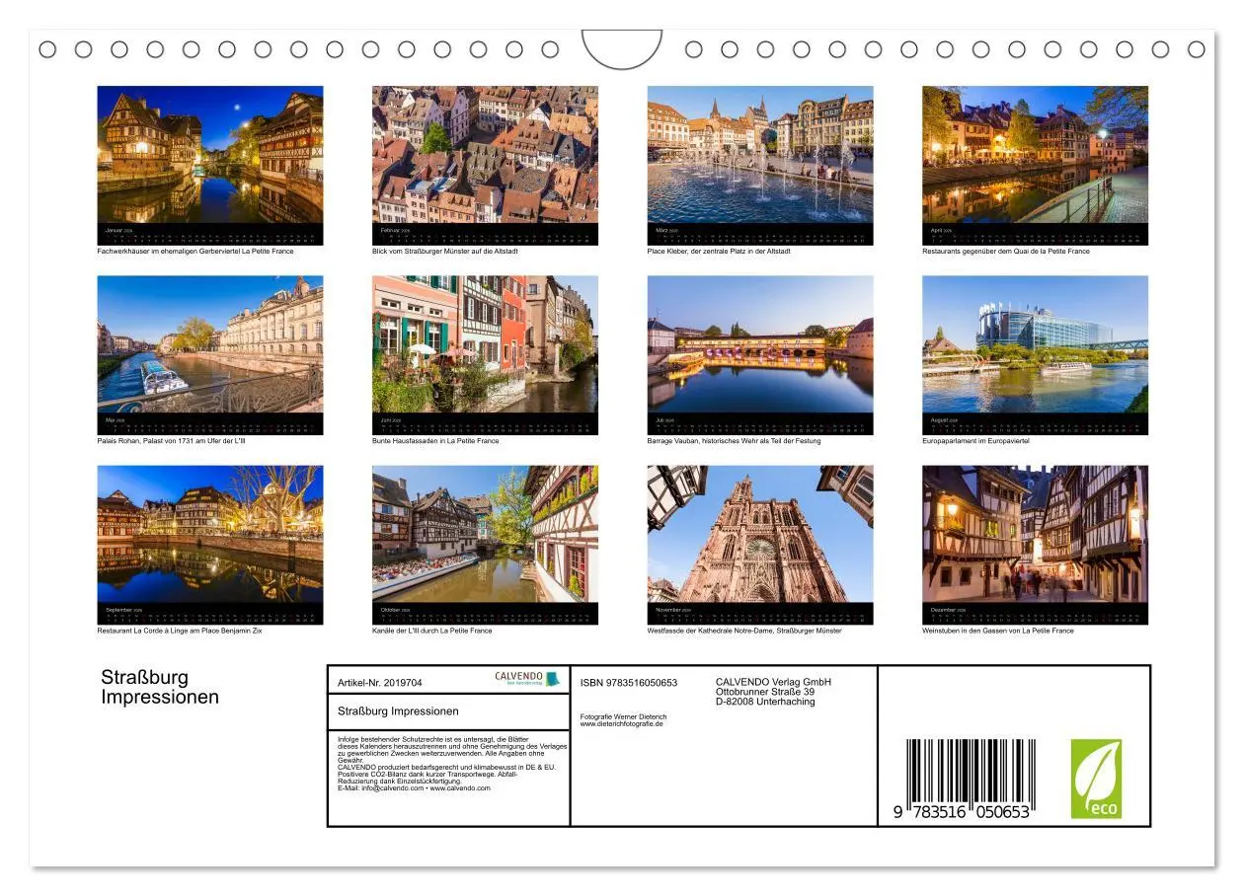Click 'Ottobrunner Straße 39' text
The image size is (1244, 896).
coord(765,692)
